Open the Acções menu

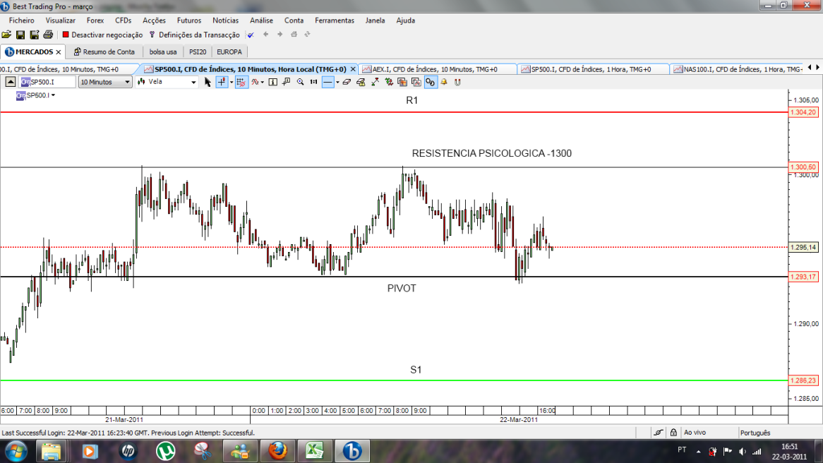click(155, 20)
